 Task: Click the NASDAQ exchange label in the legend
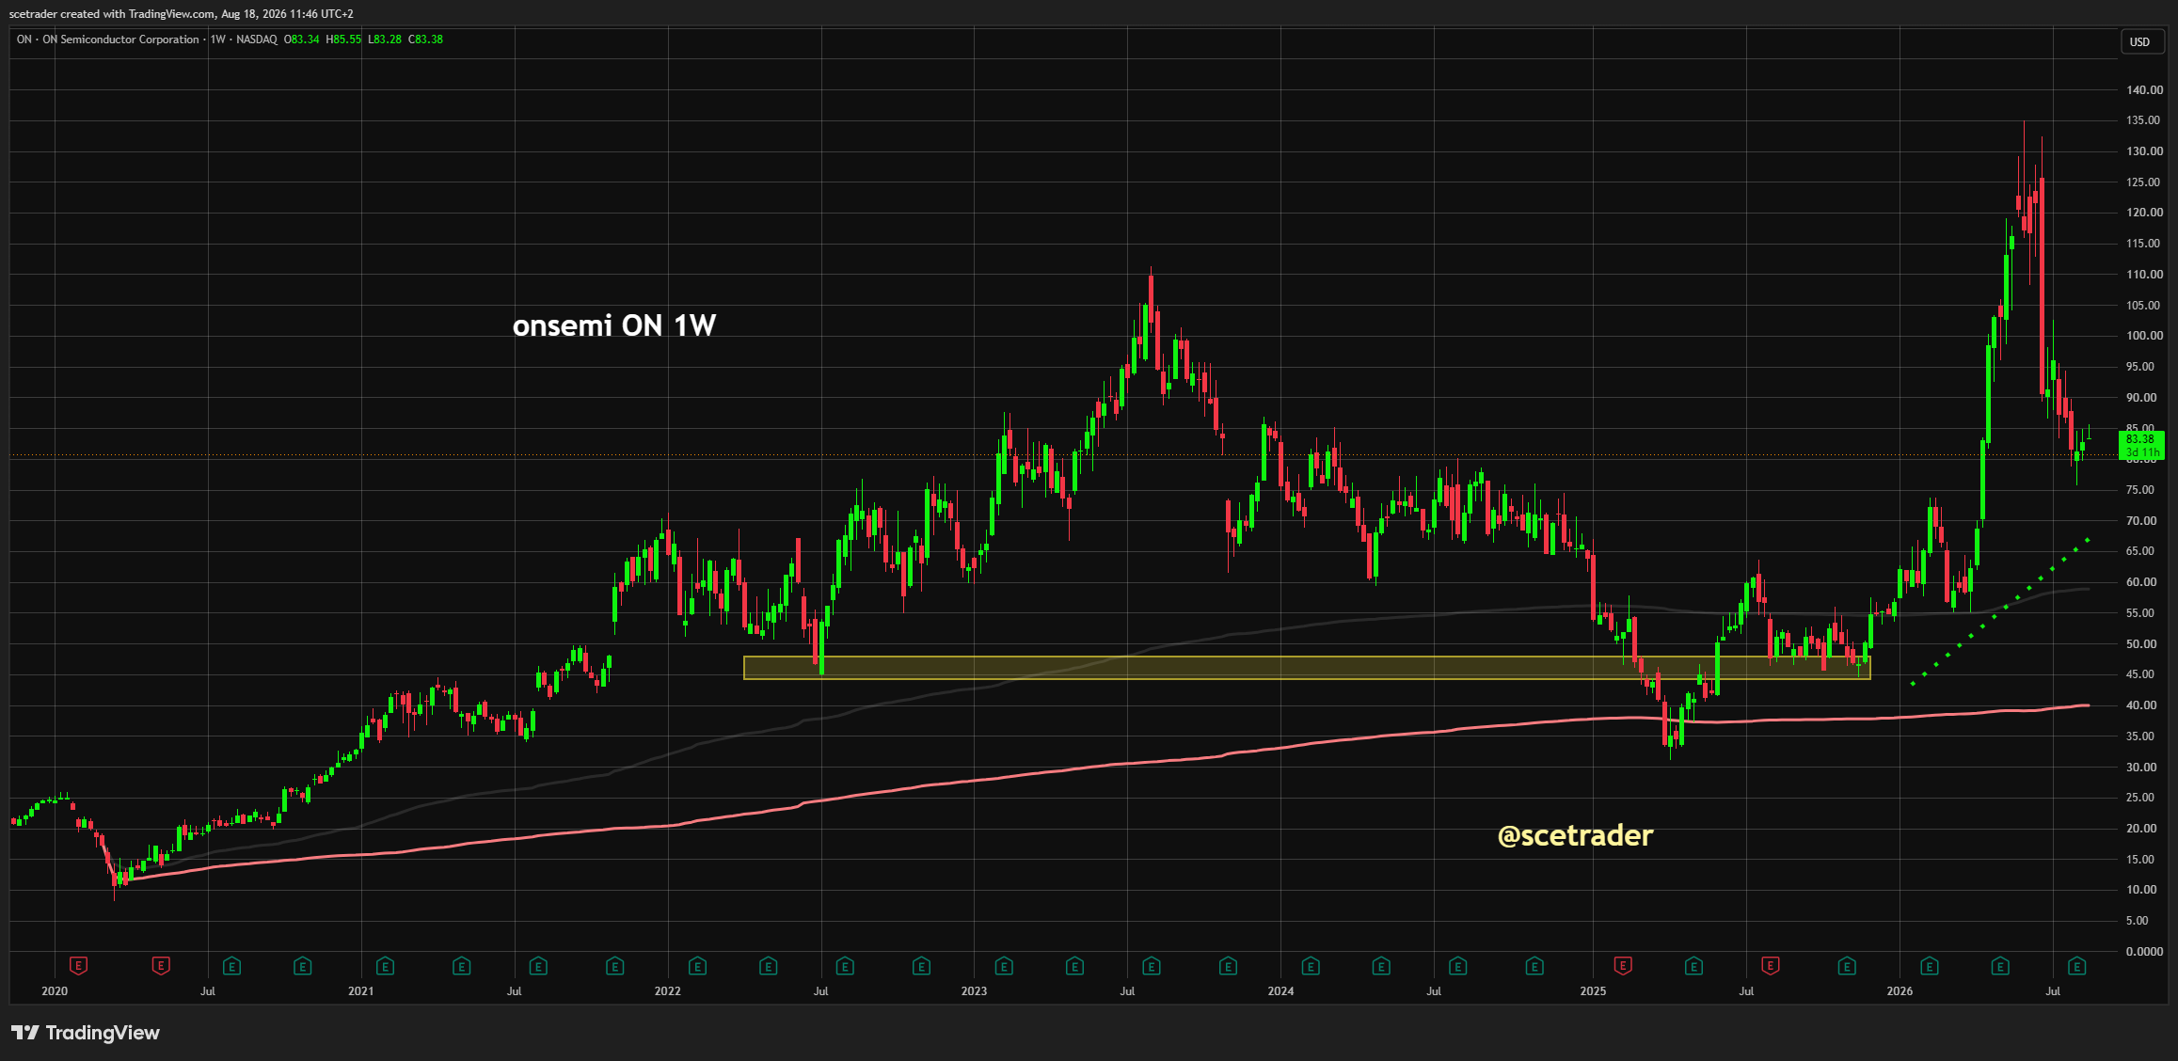tap(257, 40)
